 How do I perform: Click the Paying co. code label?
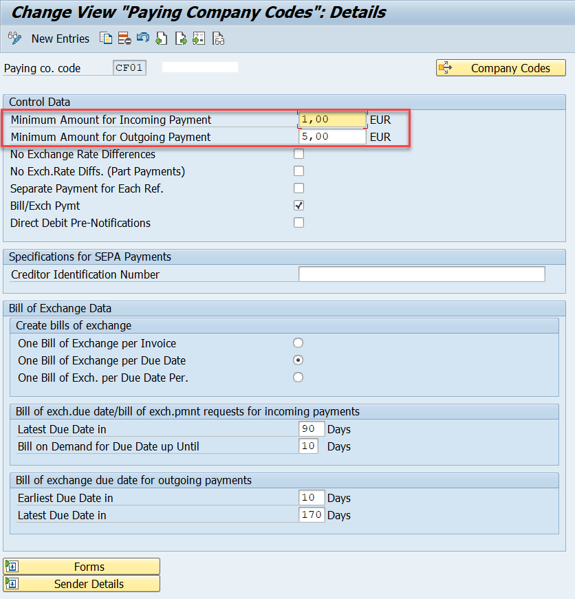(x=43, y=68)
